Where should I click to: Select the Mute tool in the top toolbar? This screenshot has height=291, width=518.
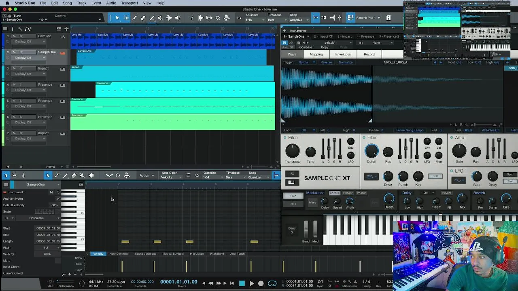coord(160,18)
